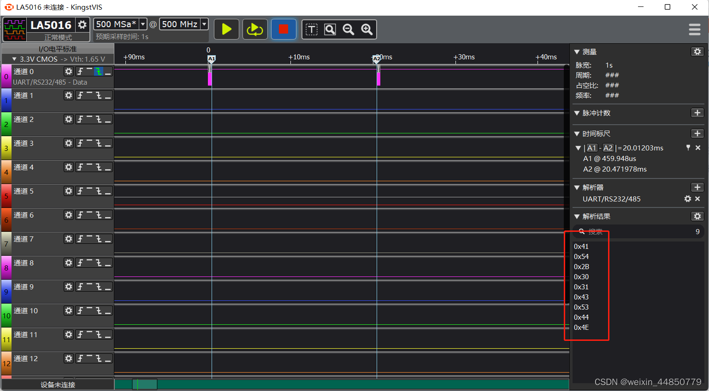709x391 pixels.
Task: Start repeated loop capture
Action: click(x=255, y=29)
